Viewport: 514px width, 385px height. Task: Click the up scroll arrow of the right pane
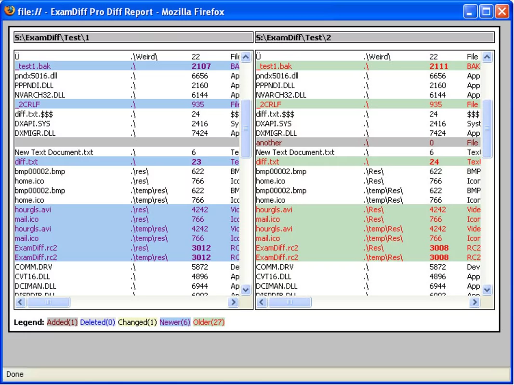[487, 56]
